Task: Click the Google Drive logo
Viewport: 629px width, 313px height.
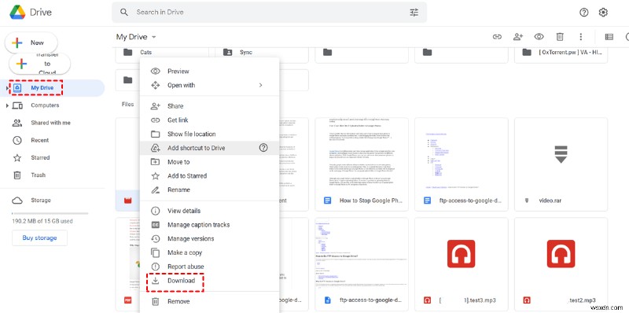Action: point(17,12)
